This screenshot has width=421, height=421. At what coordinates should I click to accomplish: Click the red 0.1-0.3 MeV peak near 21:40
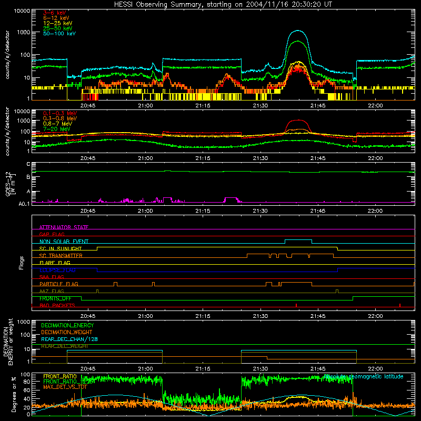click(x=297, y=121)
